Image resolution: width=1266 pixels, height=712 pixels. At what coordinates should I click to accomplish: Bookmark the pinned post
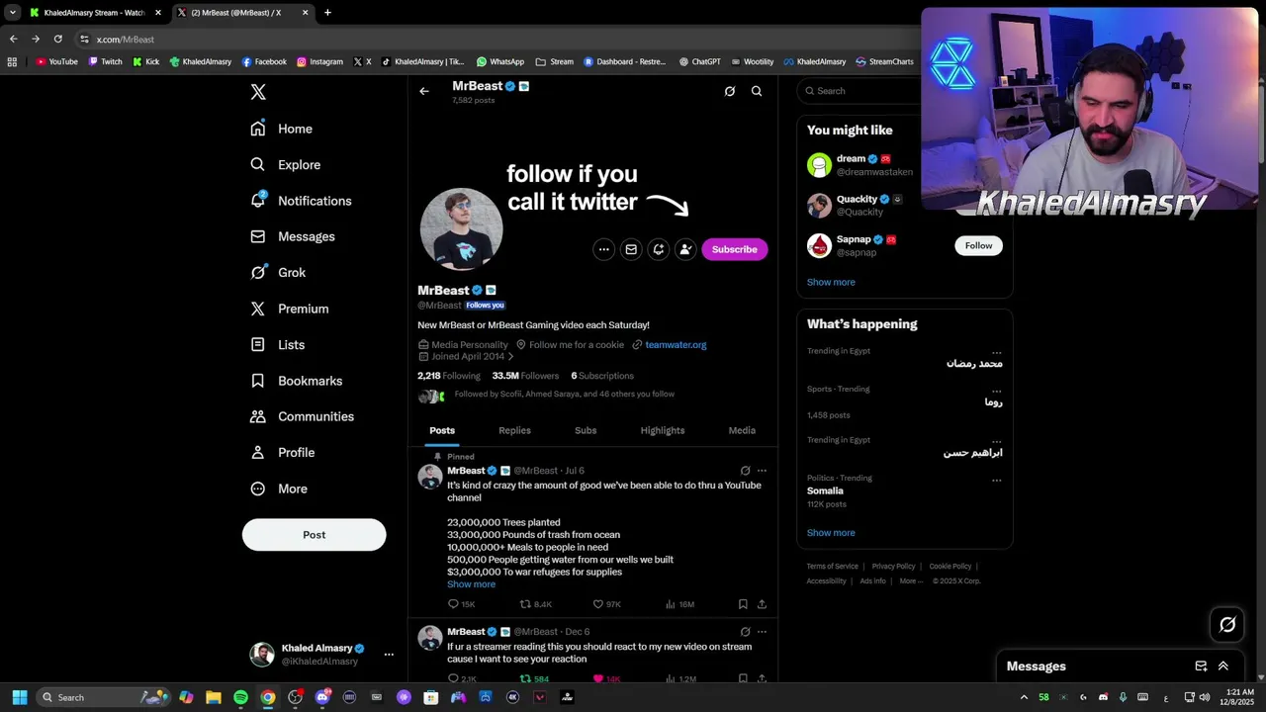point(743,604)
